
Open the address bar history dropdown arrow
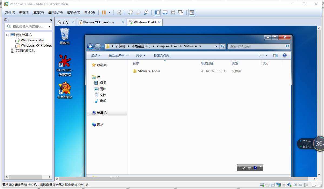(x=217, y=47)
